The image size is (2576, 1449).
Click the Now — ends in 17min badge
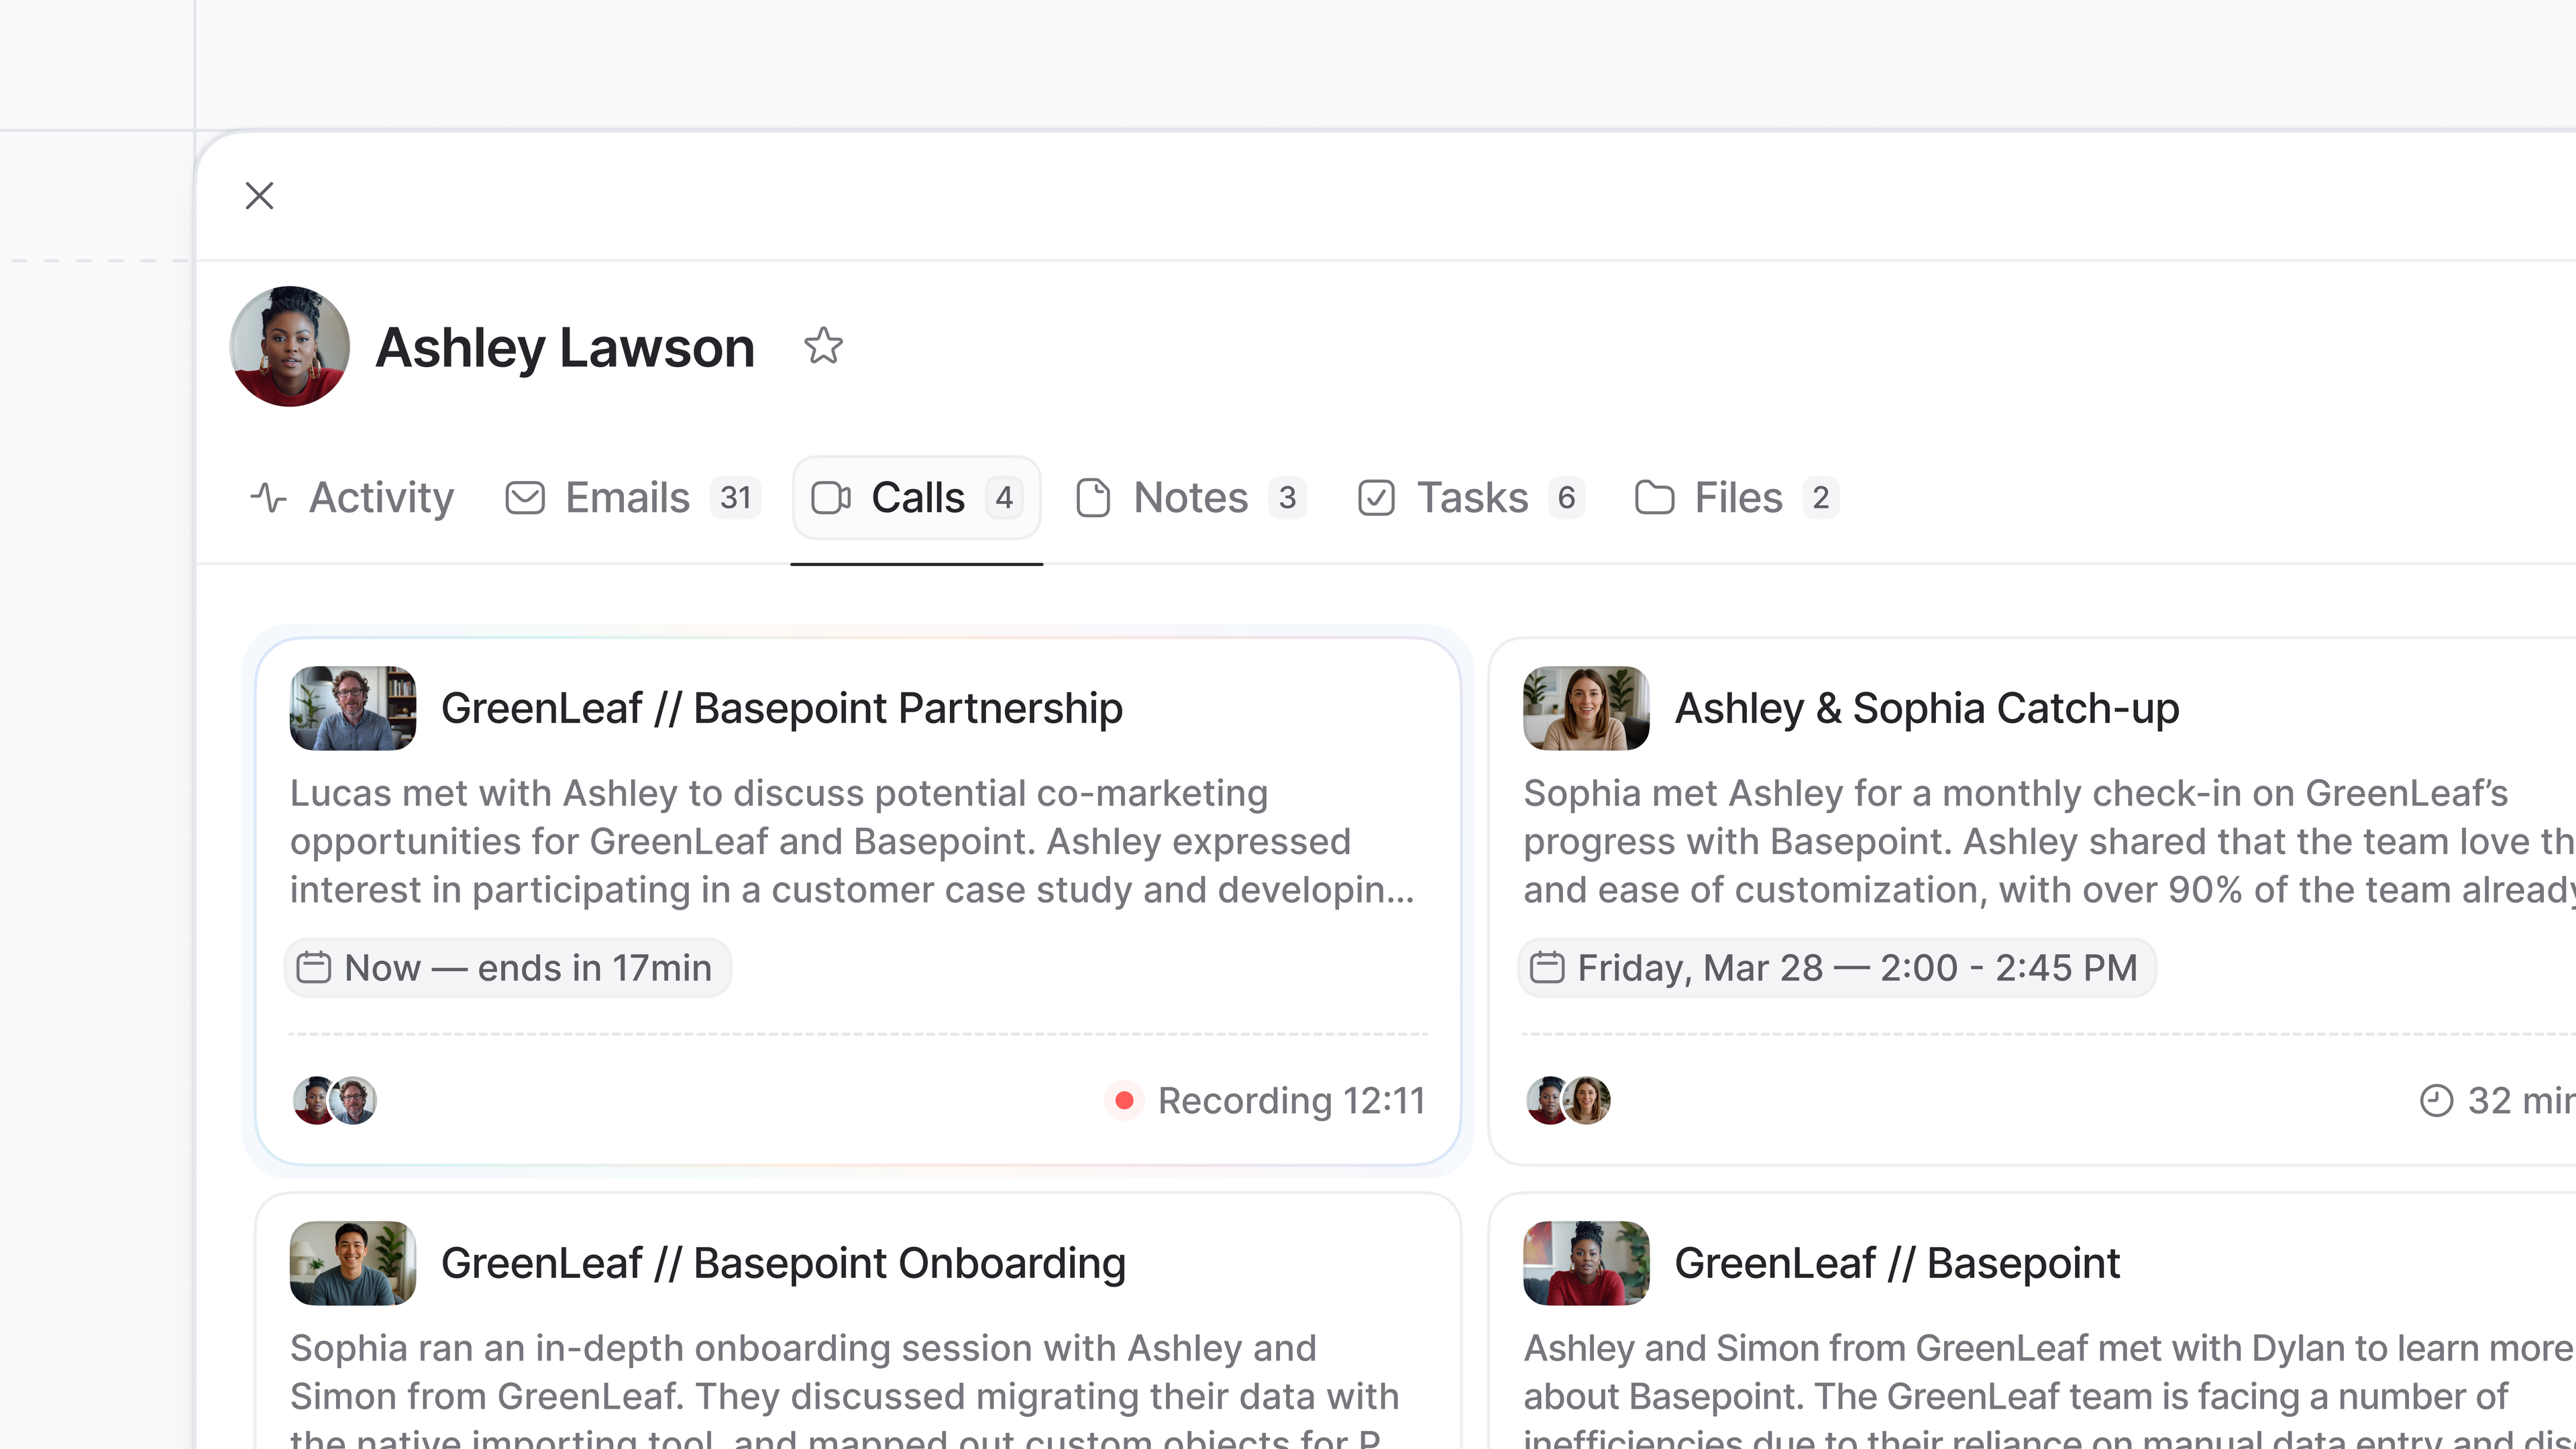508,967
